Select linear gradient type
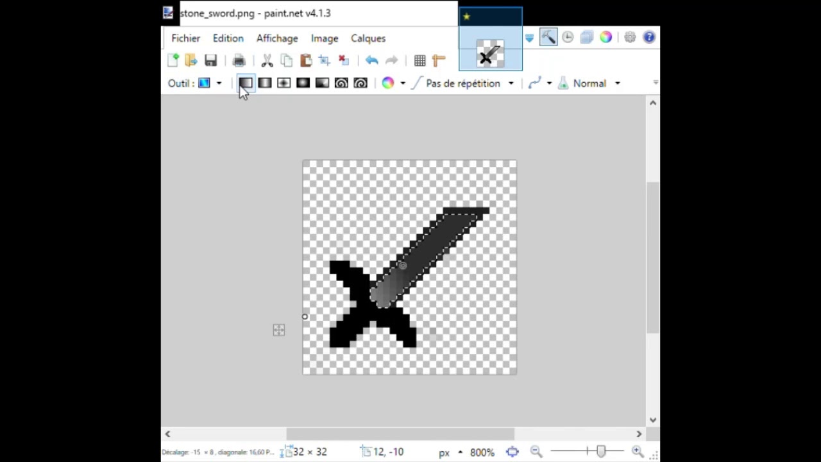Viewport: 821px width, 462px height. (x=246, y=83)
